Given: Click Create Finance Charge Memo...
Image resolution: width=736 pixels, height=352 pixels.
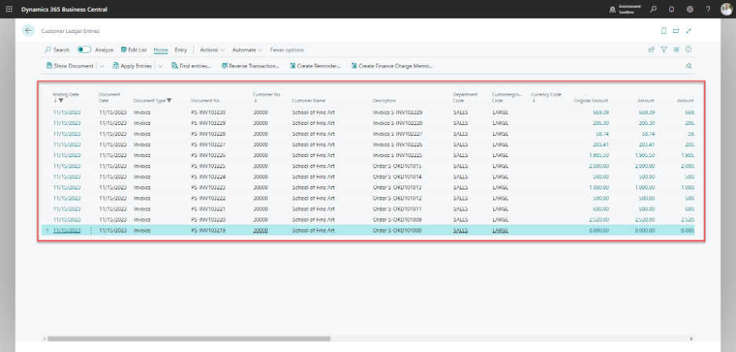Looking at the screenshot, I should pyautogui.click(x=392, y=66).
